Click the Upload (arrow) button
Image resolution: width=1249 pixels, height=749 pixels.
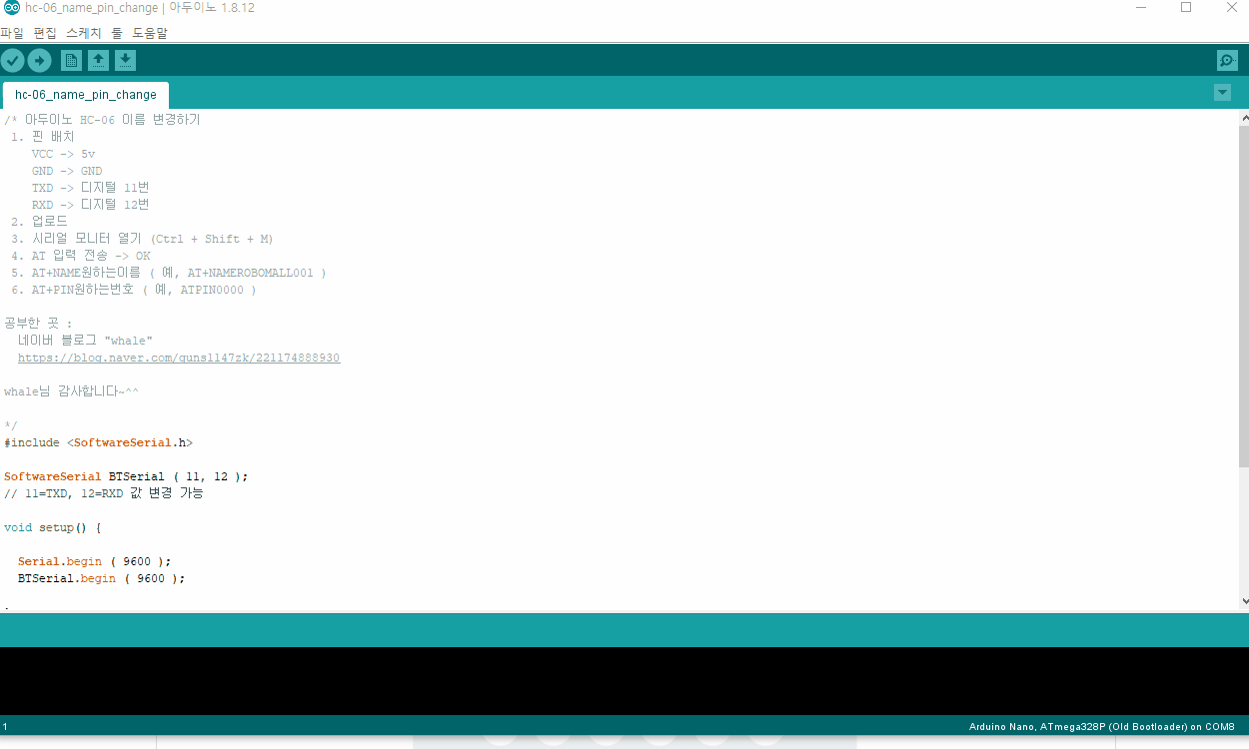point(39,61)
